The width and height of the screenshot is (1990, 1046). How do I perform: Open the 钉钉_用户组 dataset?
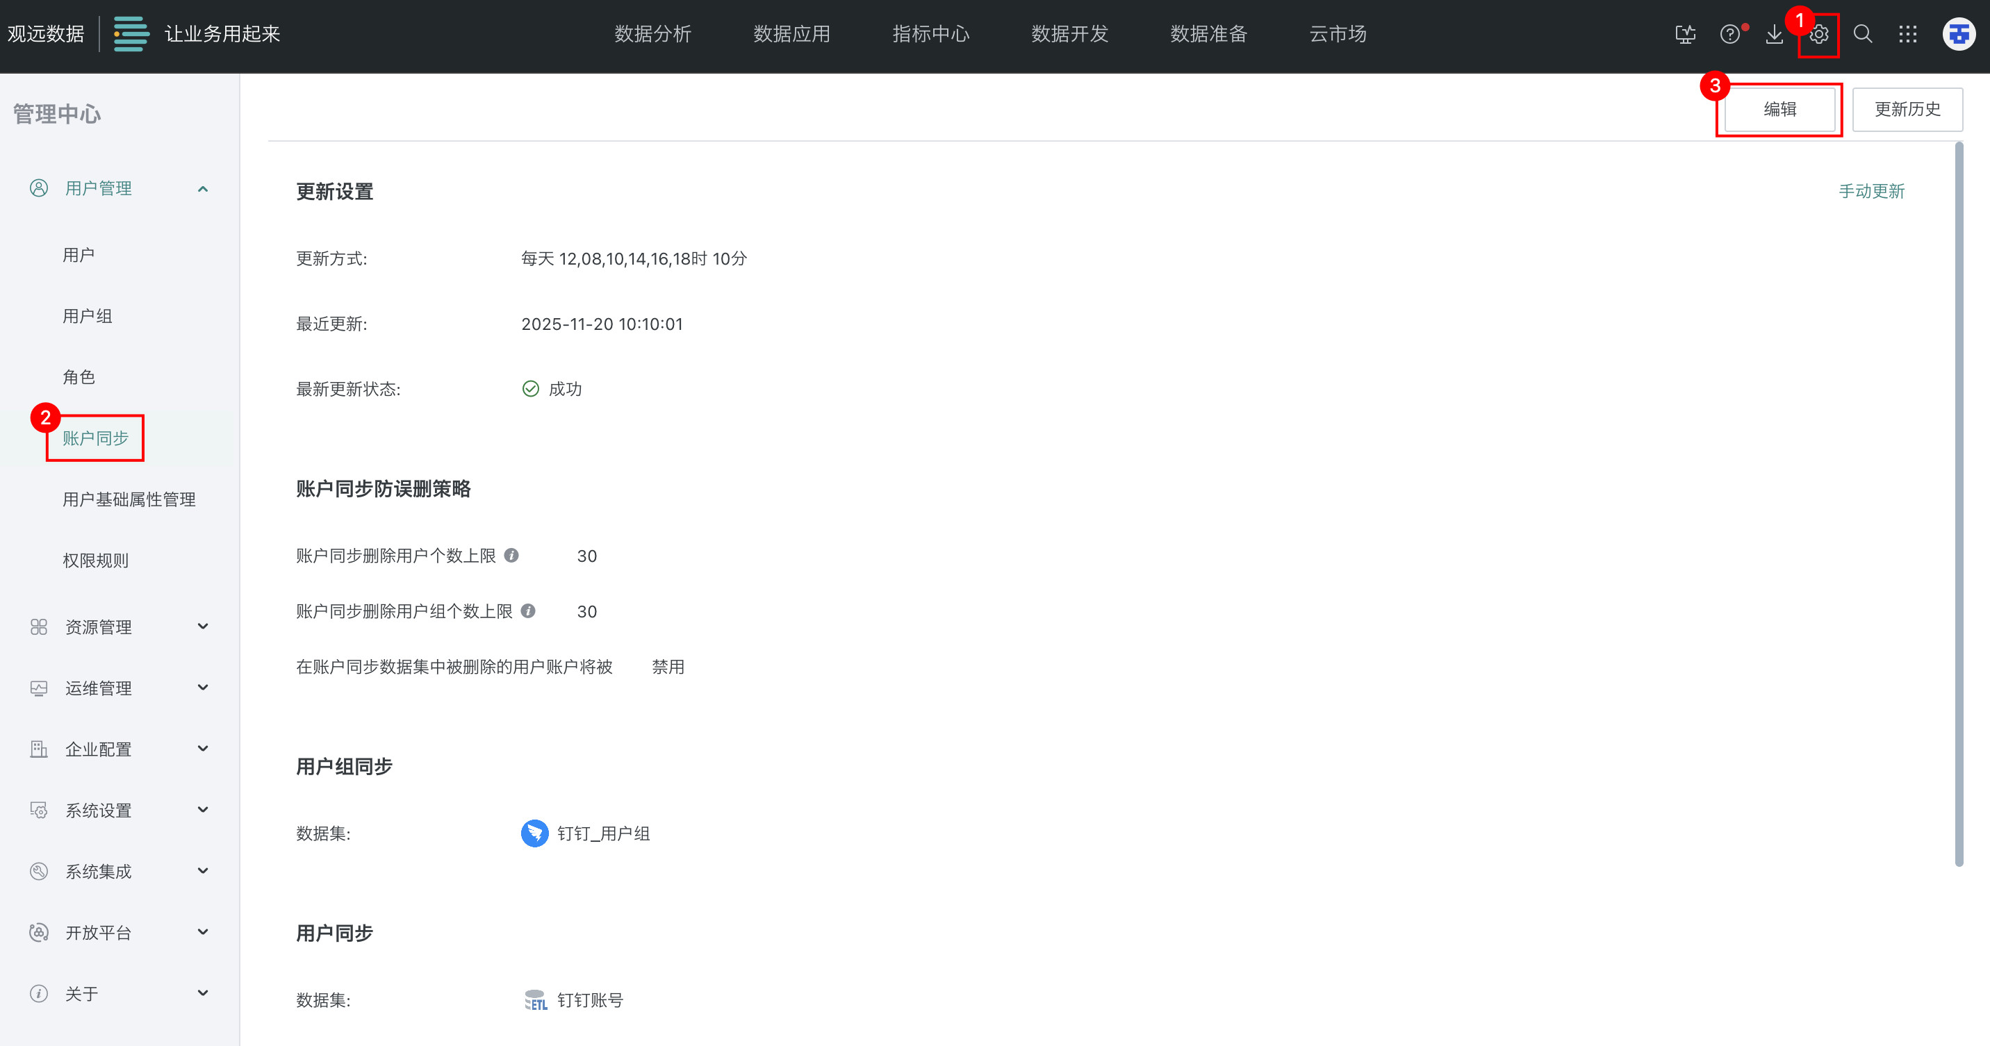[602, 833]
